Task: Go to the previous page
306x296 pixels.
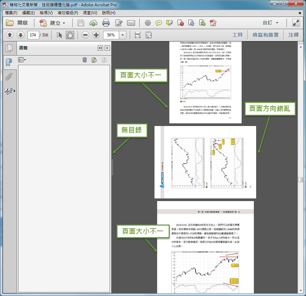Action: pyautogui.click(x=10, y=35)
